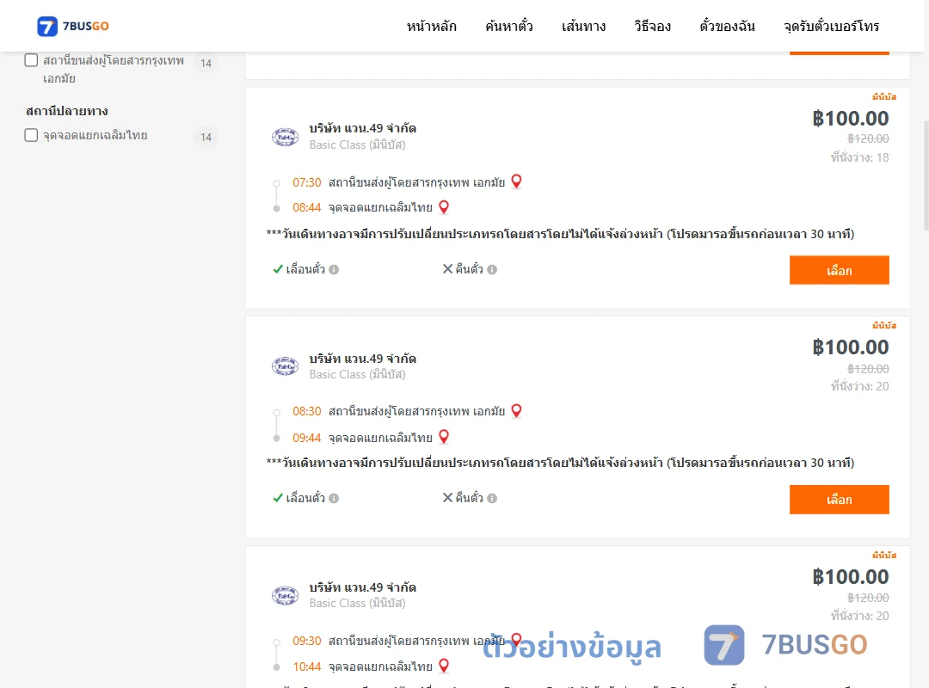The height and width of the screenshot is (688, 929).
Task: Click ที่นั่งว่าง: 18 seat count
Action: coord(859,157)
